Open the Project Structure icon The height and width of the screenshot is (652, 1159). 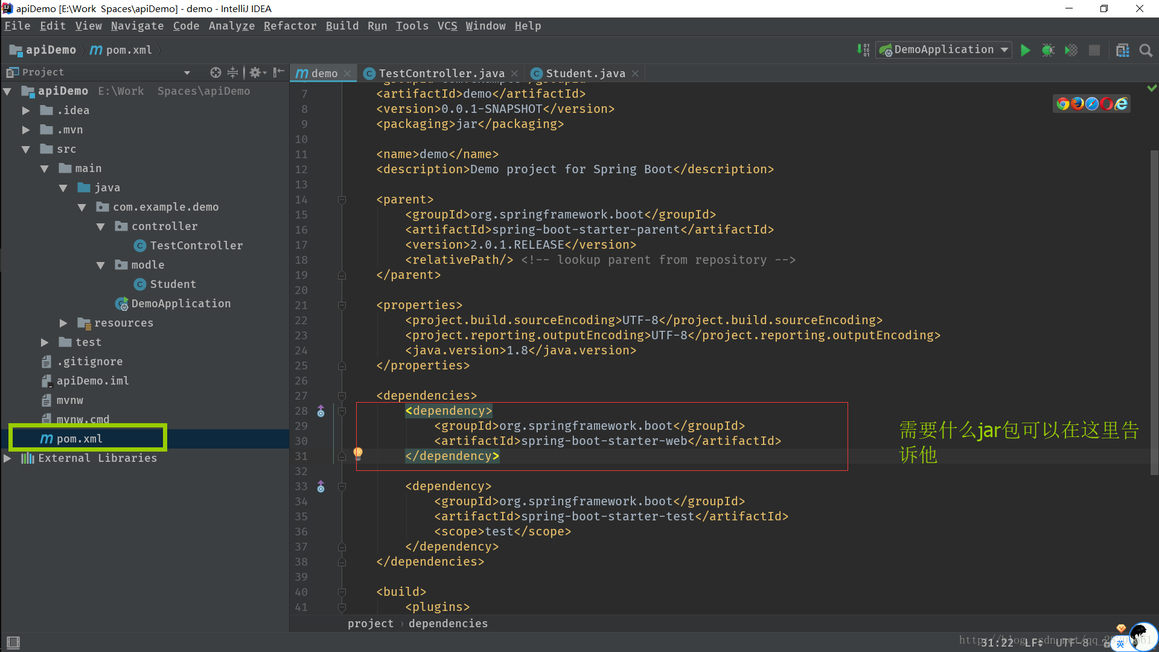(x=1123, y=50)
